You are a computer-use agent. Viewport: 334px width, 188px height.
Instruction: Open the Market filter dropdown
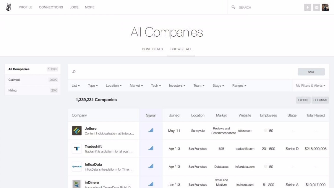136,86
